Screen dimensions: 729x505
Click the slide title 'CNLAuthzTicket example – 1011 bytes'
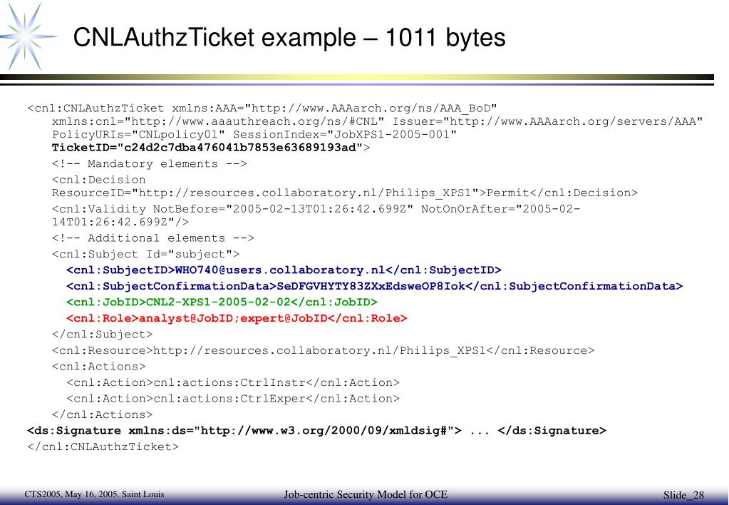[x=289, y=37]
